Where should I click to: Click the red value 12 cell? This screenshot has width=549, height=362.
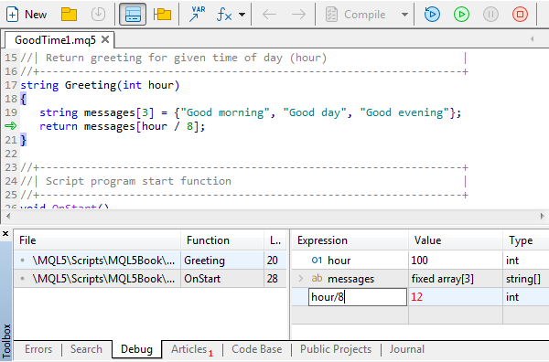click(456, 297)
